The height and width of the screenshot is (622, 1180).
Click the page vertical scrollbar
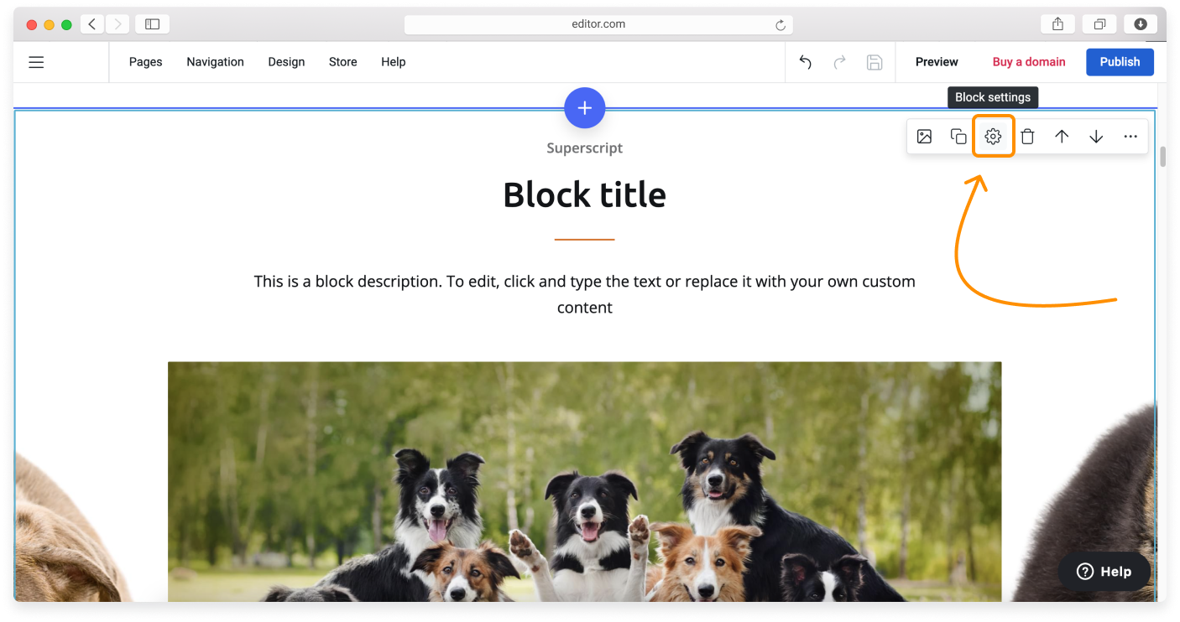tap(1162, 158)
